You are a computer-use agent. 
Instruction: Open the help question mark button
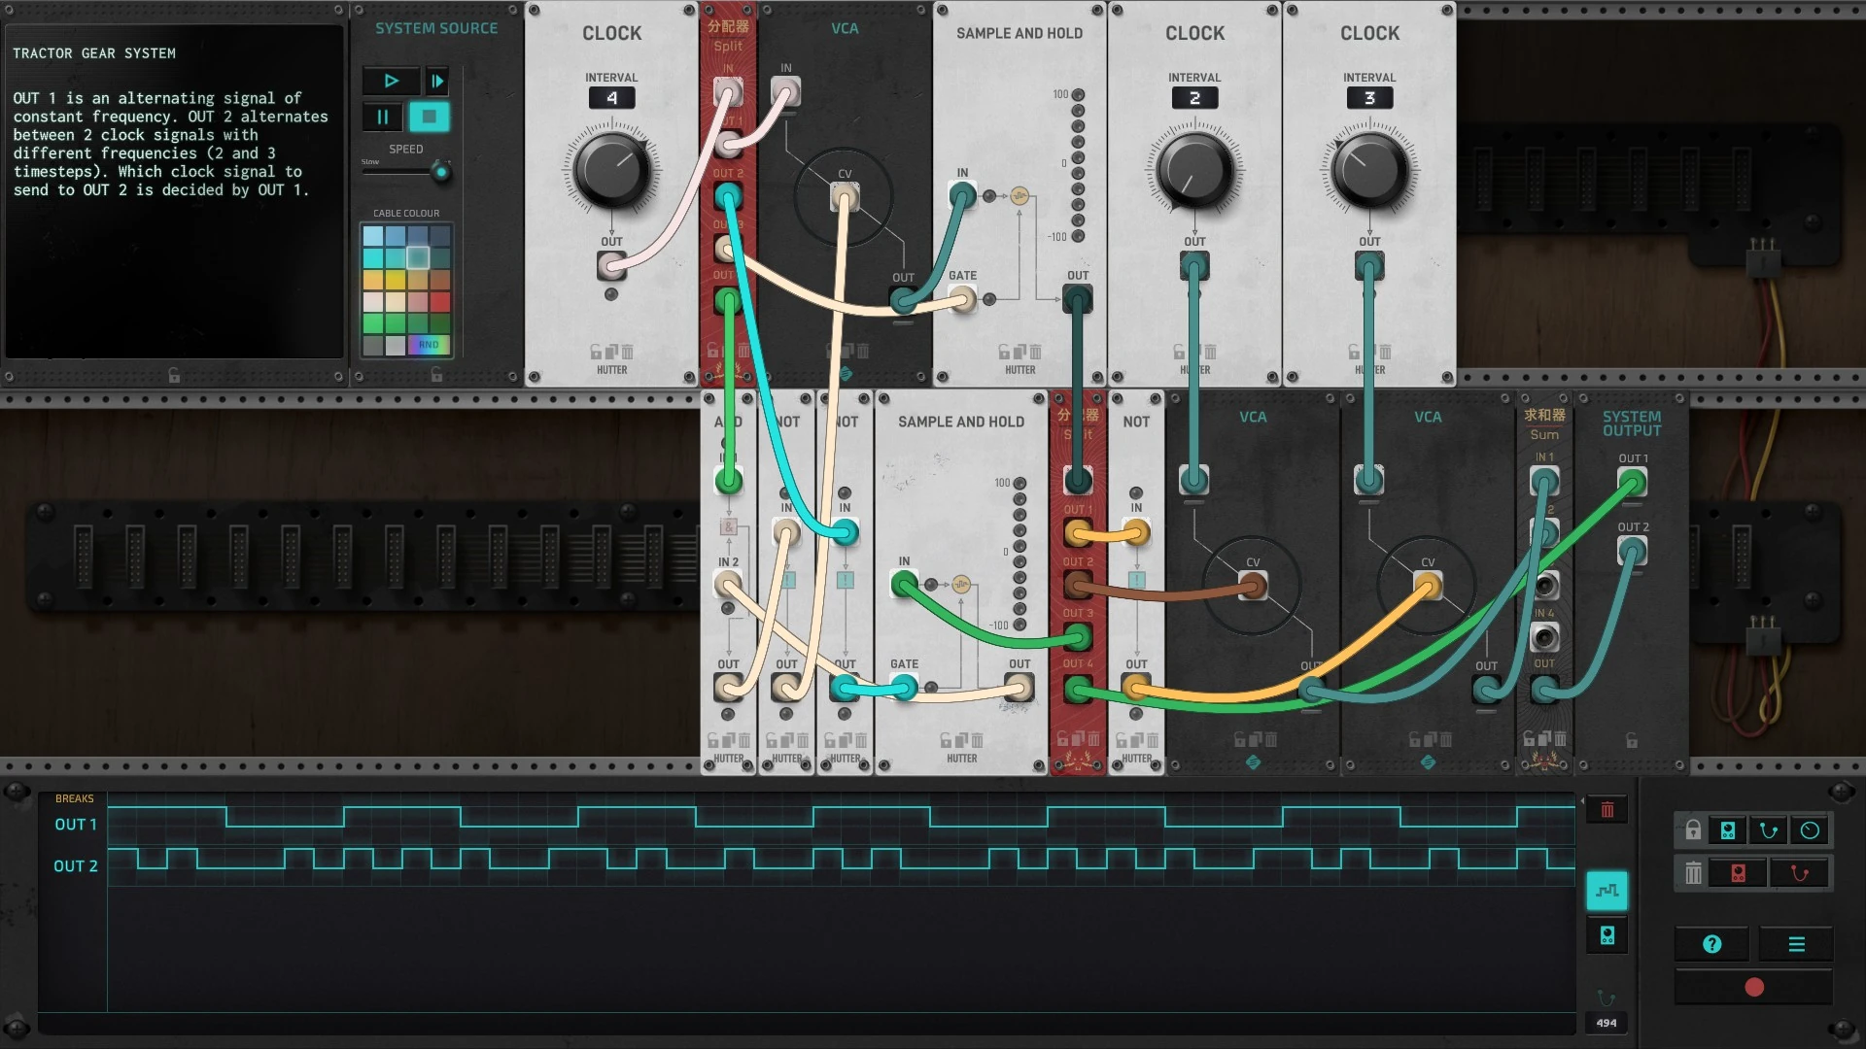[x=1712, y=944]
